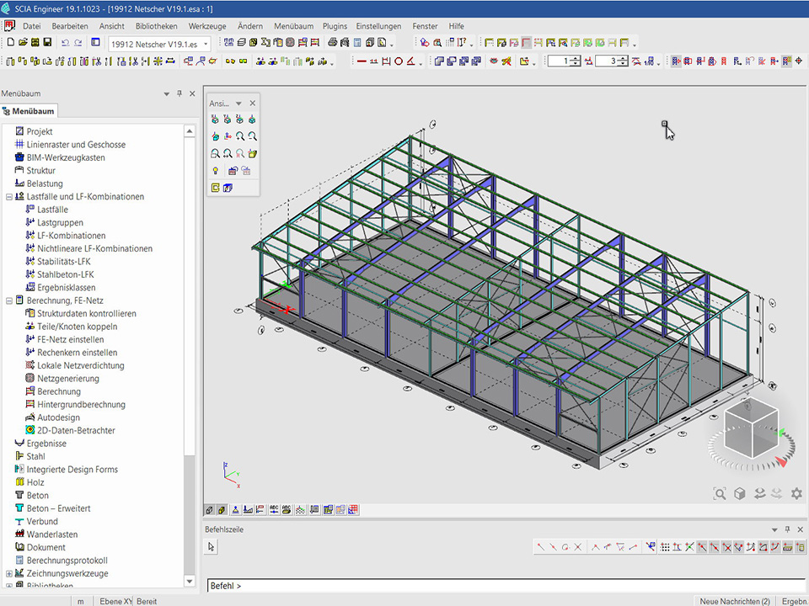Open the Bibliotheken menu
The height and width of the screenshot is (606, 809).
point(156,26)
